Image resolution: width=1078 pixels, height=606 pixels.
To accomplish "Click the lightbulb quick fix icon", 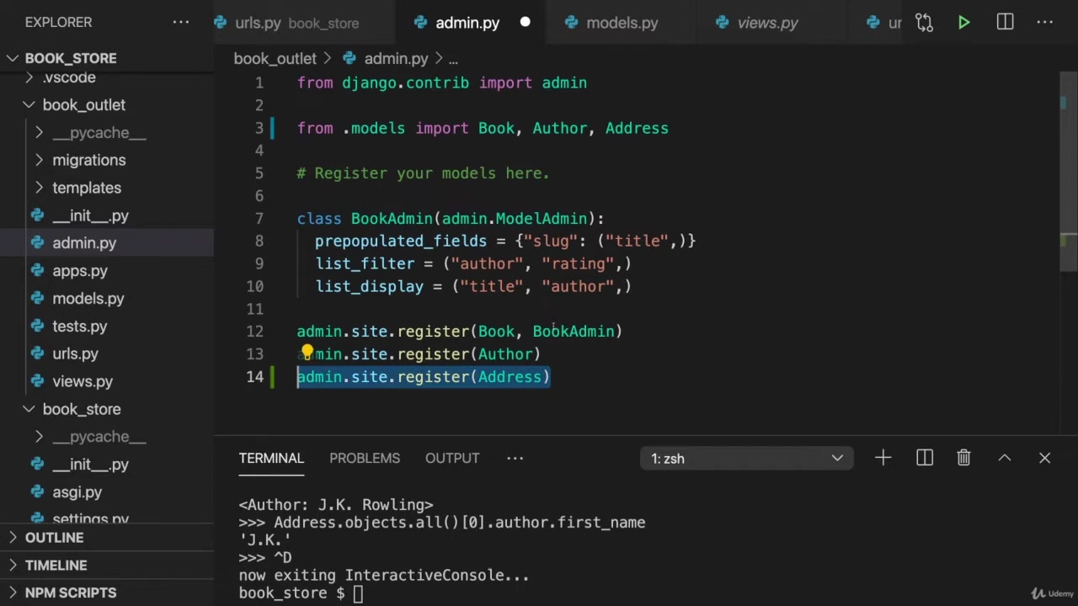I will pyautogui.click(x=307, y=353).
